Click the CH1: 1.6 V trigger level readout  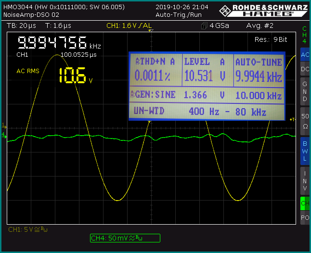(x=129, y=25)
